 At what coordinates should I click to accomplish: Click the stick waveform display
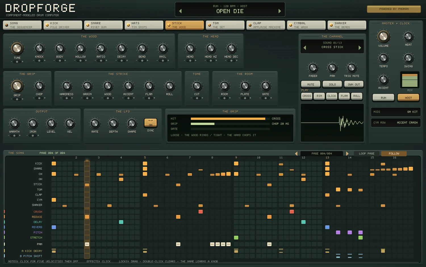pyautogui.click(x=332, y=123)
